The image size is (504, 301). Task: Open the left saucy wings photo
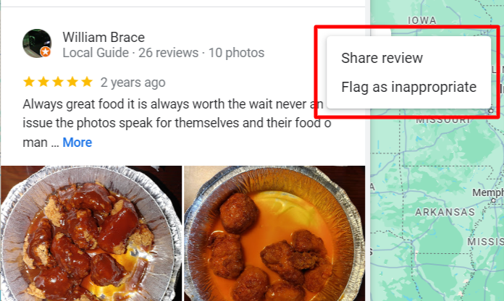pyautogui.click(x=91, y=233)
